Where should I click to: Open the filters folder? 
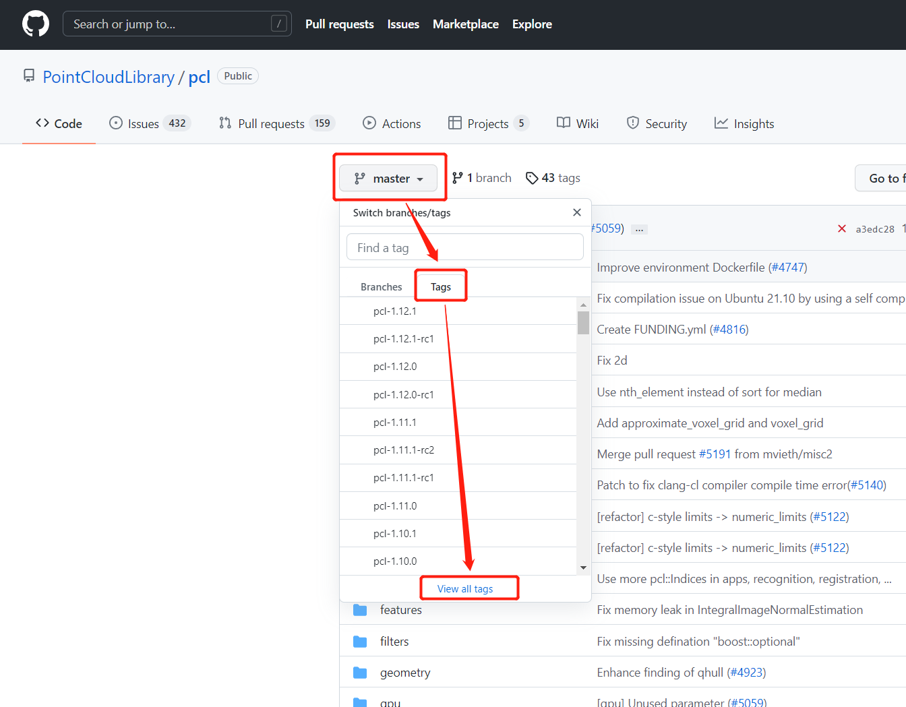click(394, 642)
